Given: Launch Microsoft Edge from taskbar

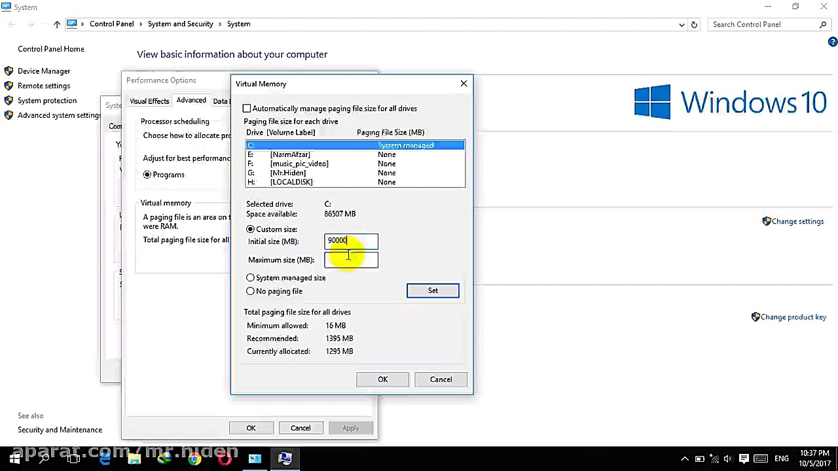Looking at the screenshot, I should (105, 459).
